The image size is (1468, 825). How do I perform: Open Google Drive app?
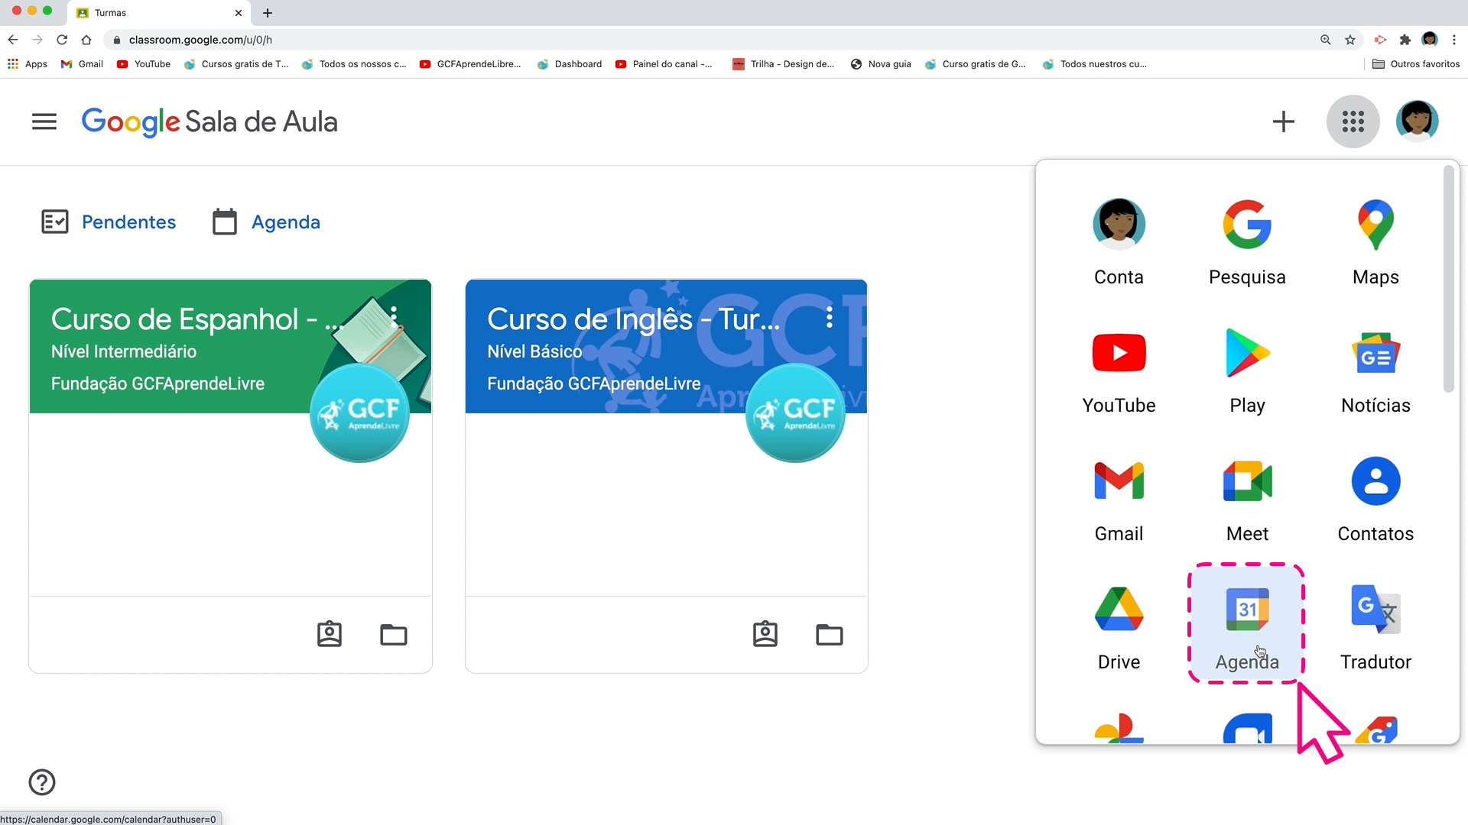coord(1119,623)
